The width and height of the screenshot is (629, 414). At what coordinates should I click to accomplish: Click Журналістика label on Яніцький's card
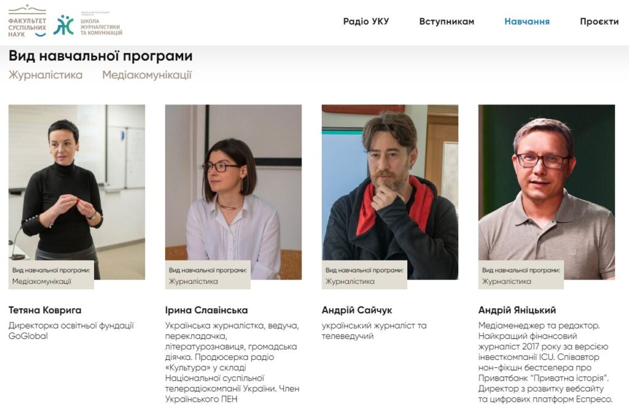(506, 281)
